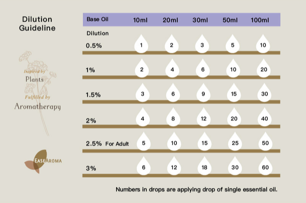Select the 2% droplet under 50ml
The width and height of the screenshot is (306, 203).
(233, 119)
